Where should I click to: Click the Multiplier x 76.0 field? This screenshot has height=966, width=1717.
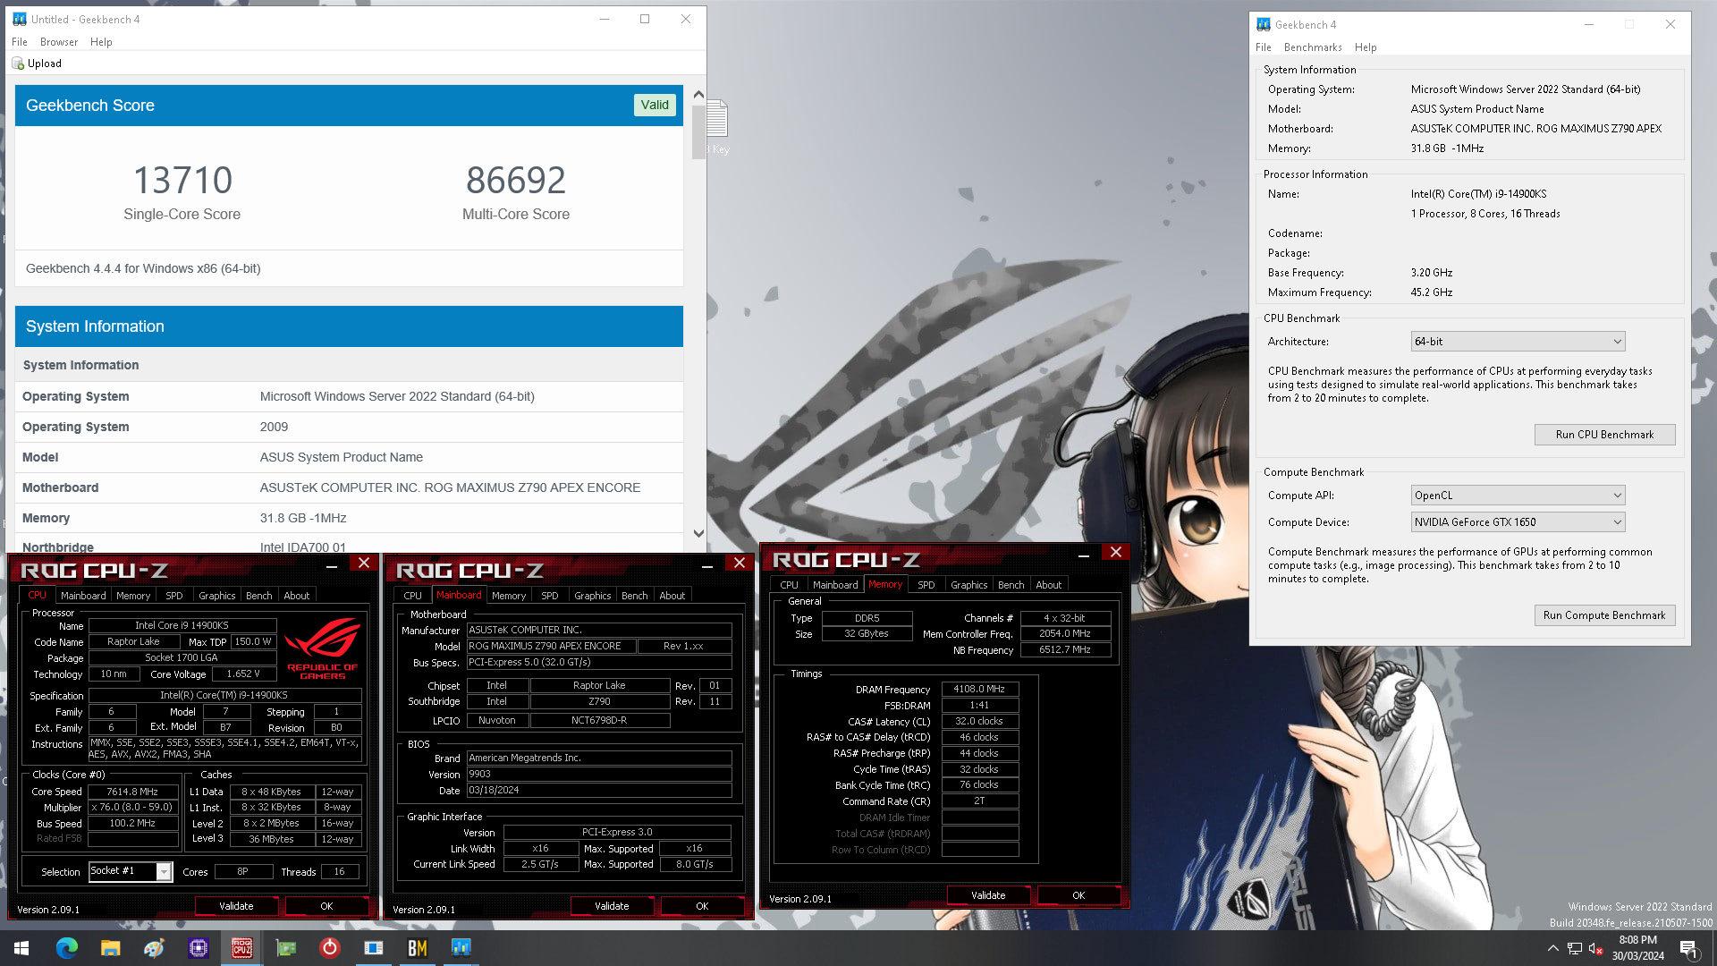pyautogui.click(x=132, y=808)
